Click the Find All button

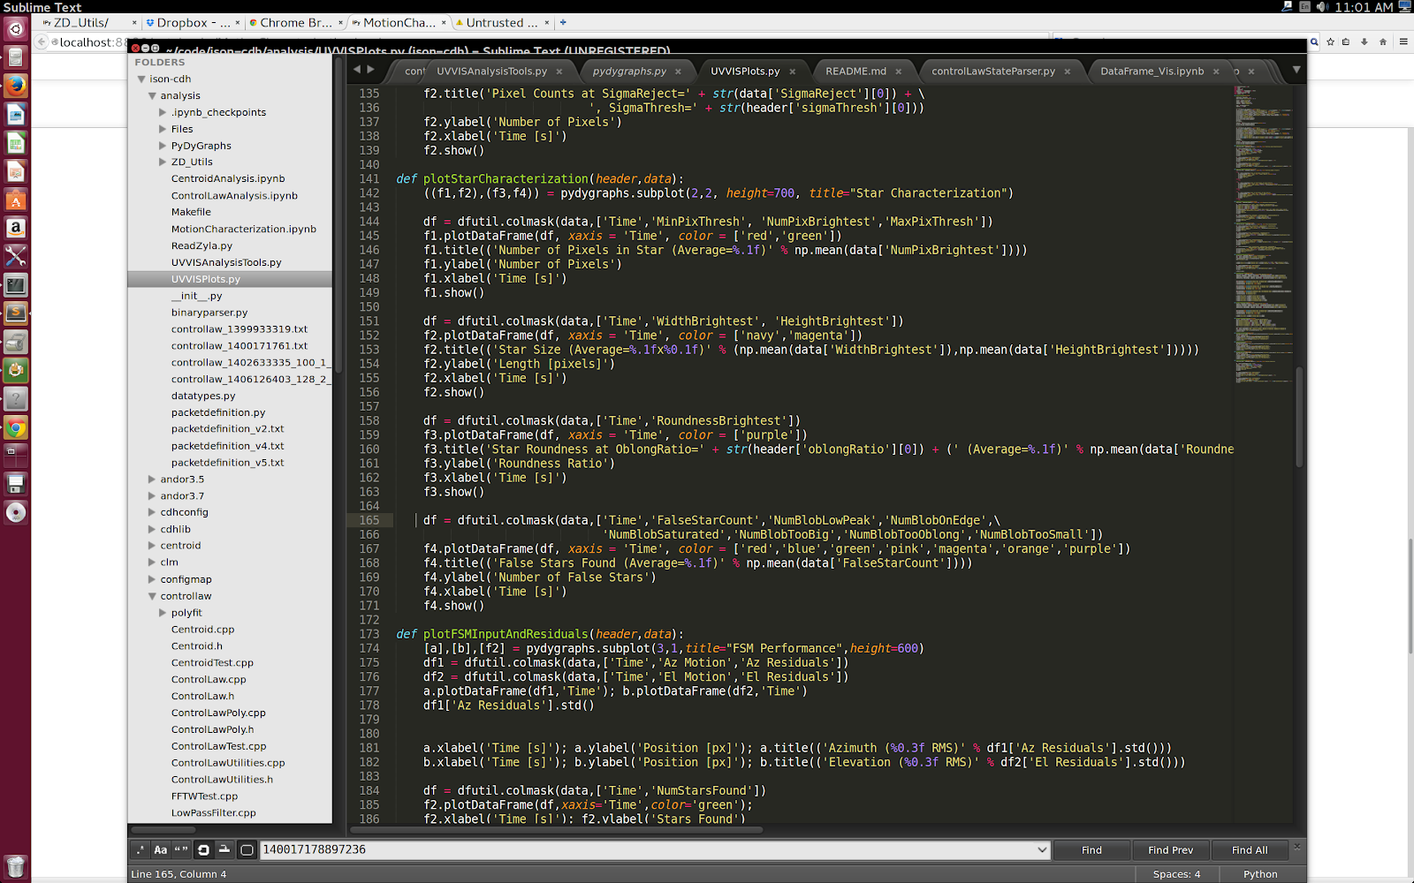click(x=1250, y=850)
